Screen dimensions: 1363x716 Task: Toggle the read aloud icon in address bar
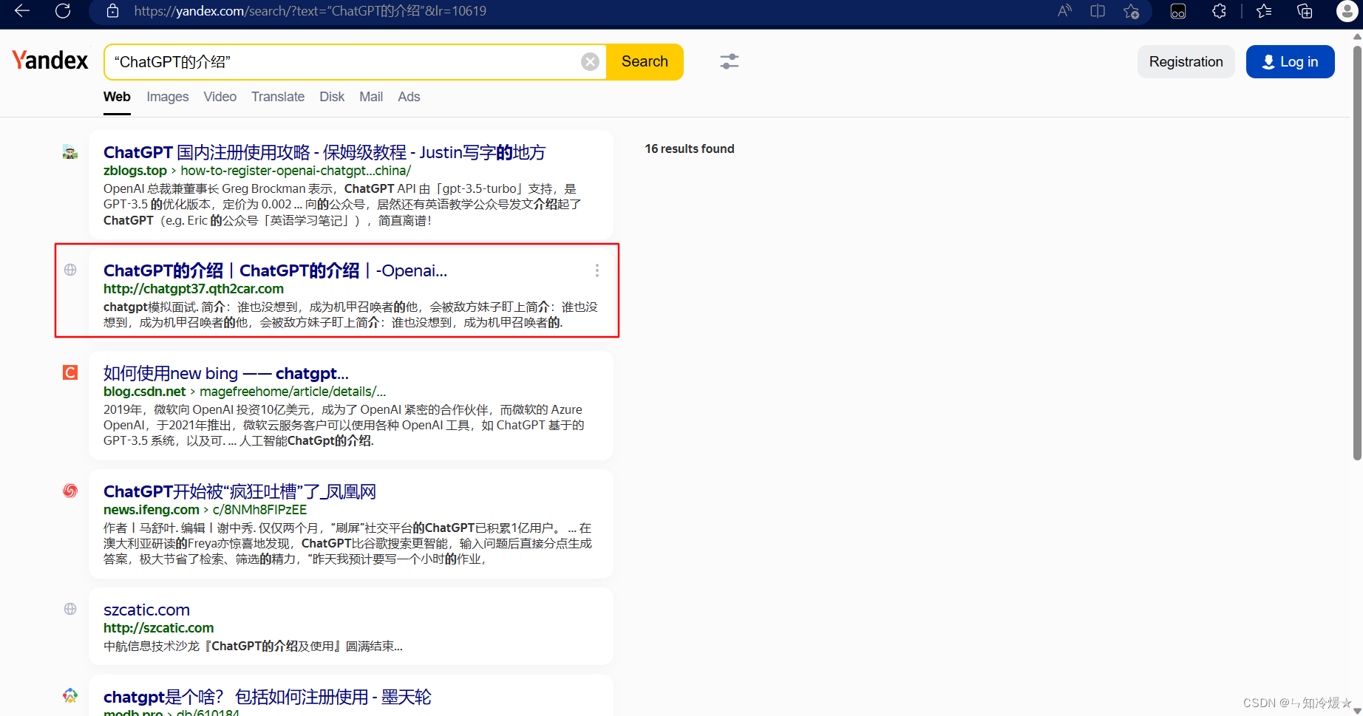1064,11
